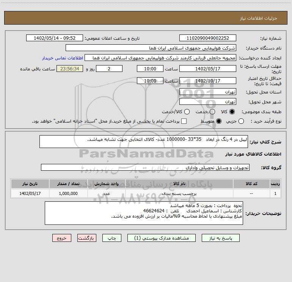Select the 'کالا/خدمت' radio button
Viewport: 292px width, 282px height.
pyautogui.click(x=187, y=112)
